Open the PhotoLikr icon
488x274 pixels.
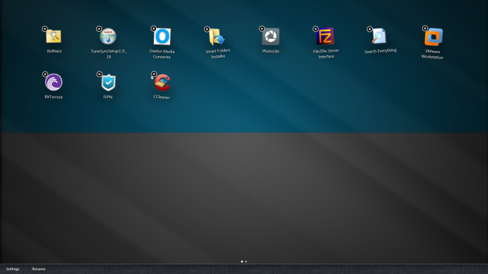pyautogui.click(x=271, y=37)
